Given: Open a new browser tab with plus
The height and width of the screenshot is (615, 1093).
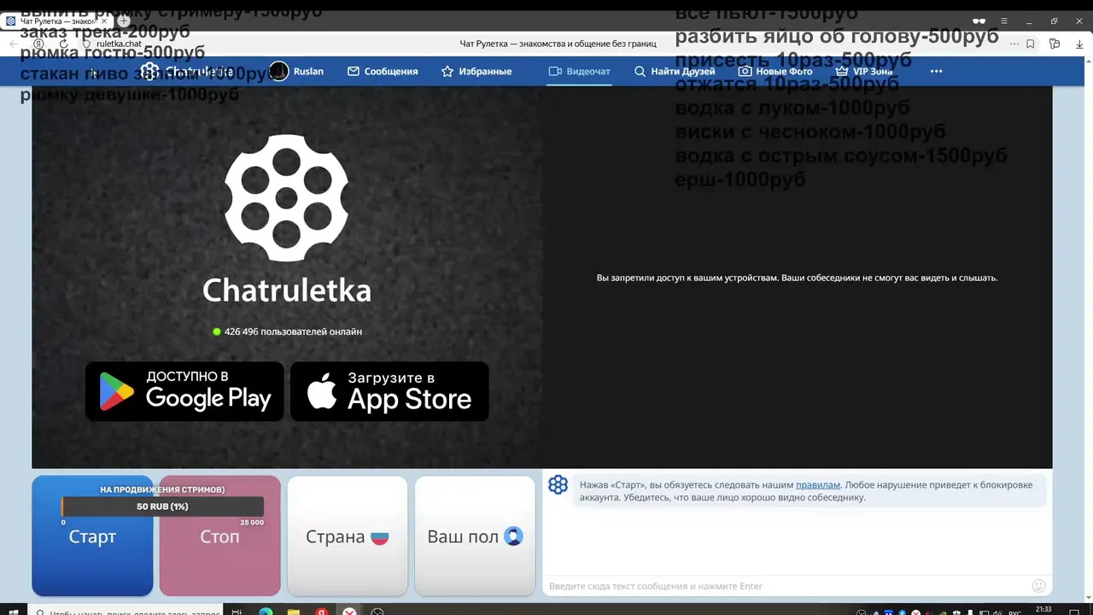Looking at the screenshot, I should pos(124,20).
